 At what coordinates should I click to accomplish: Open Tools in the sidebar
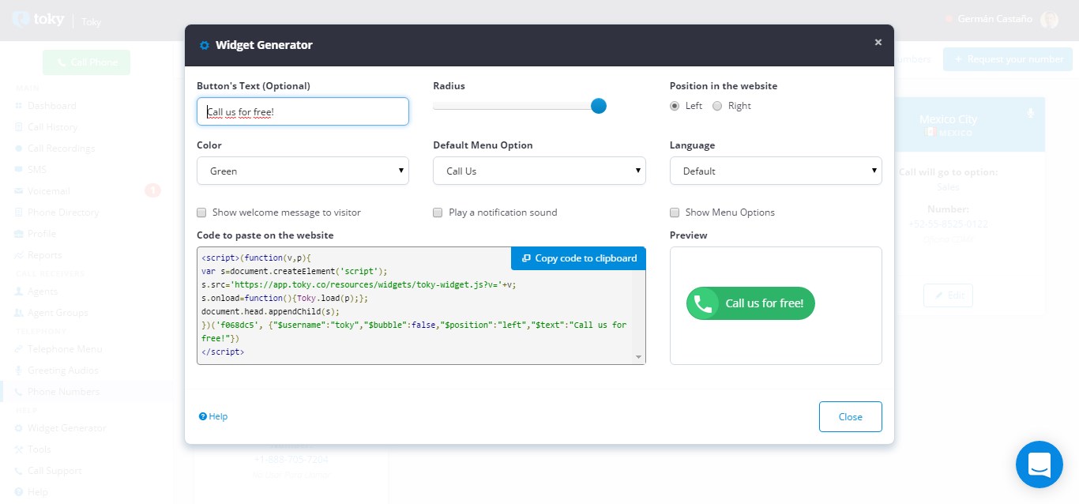point(39,449)
